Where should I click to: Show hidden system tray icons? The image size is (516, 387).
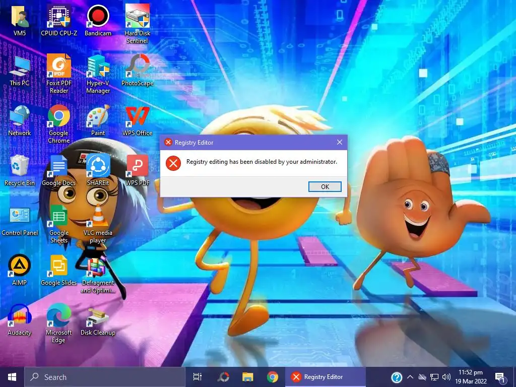click(410, 377)
